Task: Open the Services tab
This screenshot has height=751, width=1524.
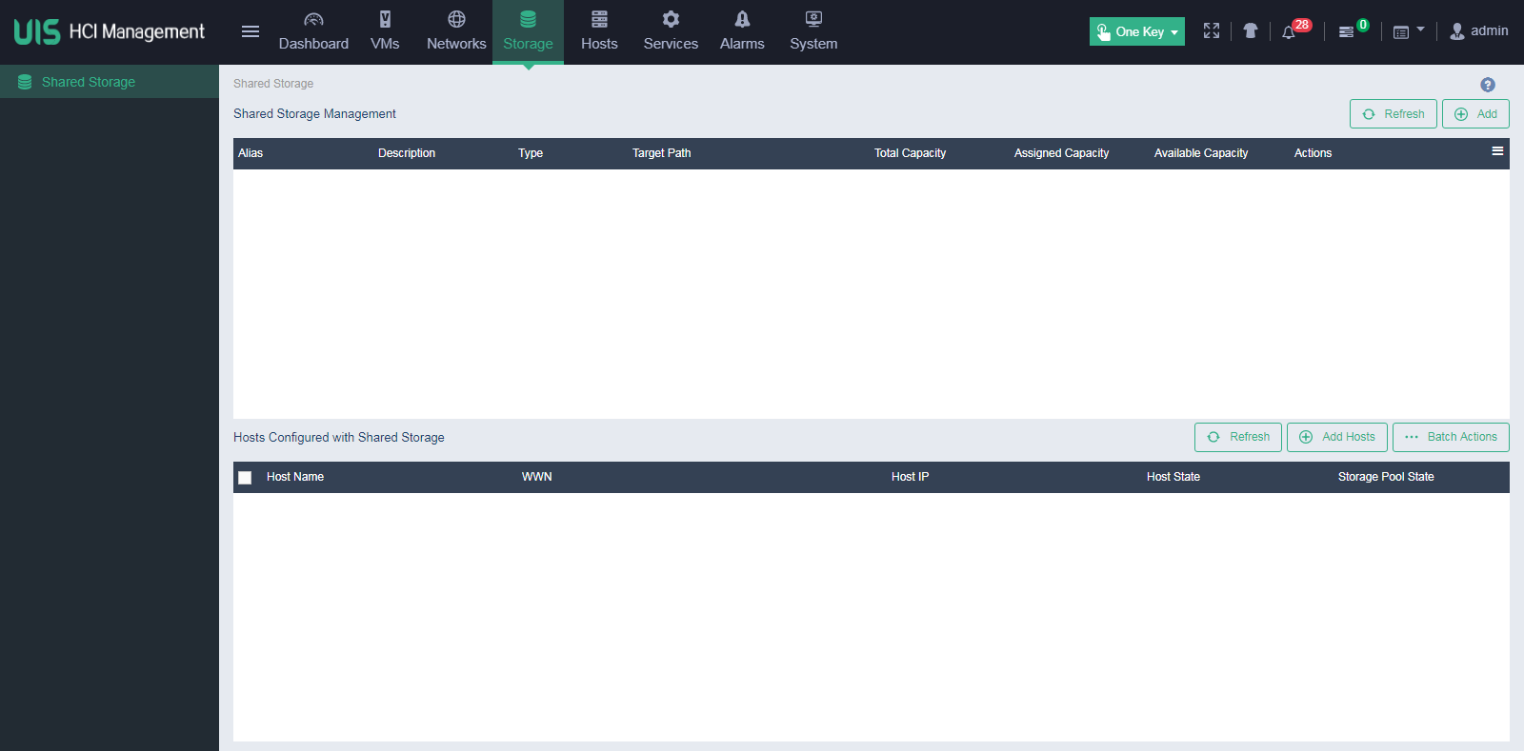Action: (x=671, y=31)
